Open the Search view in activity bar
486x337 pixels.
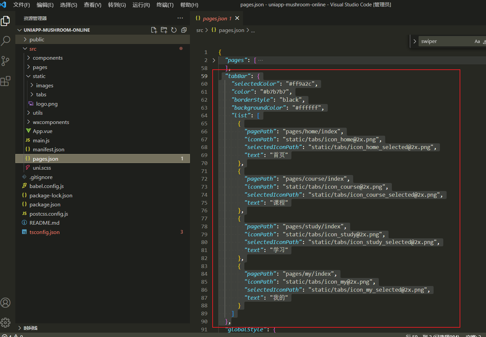click(5, 41)
